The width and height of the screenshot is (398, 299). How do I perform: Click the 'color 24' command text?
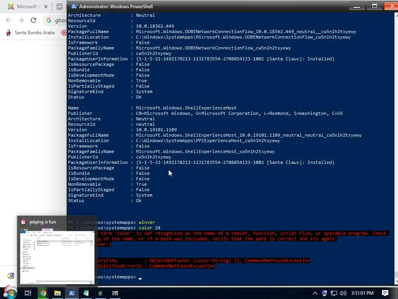click(150, 228)
